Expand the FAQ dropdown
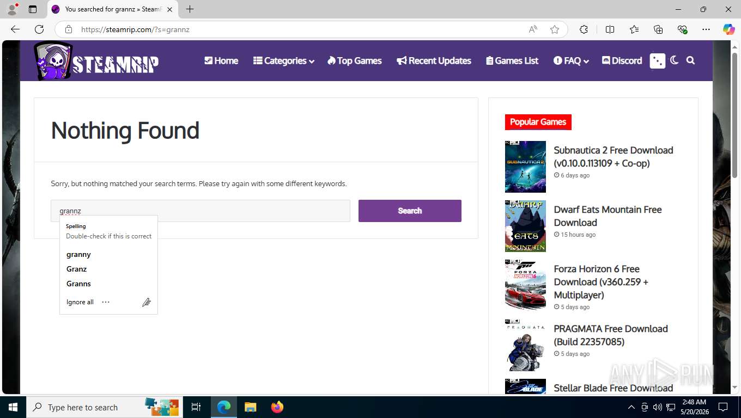Screen dimensions: 741x418 (571, 60)
